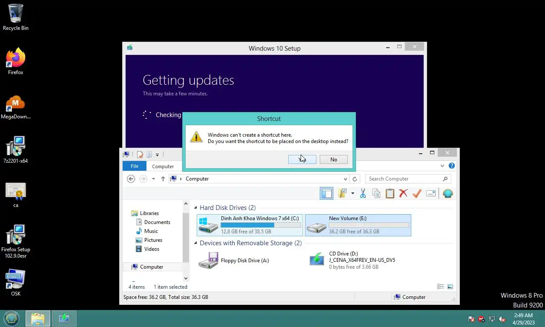Image resolution: width=545 pixels, height=327 pixels.
Task: Select Videos in the navigation pane
Action: [147, 249]
